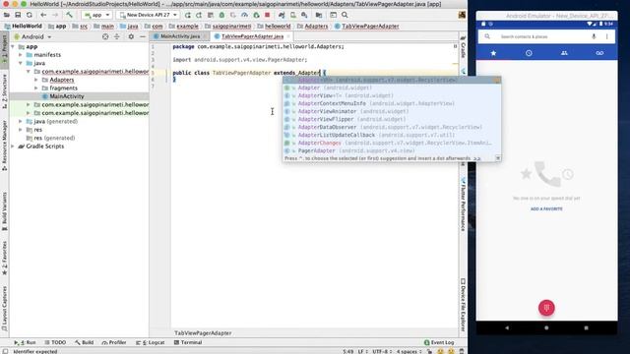Click the user avatar icon at the toolbar's right end
This screenshot has width=630, height=354.
click(462, 15)
